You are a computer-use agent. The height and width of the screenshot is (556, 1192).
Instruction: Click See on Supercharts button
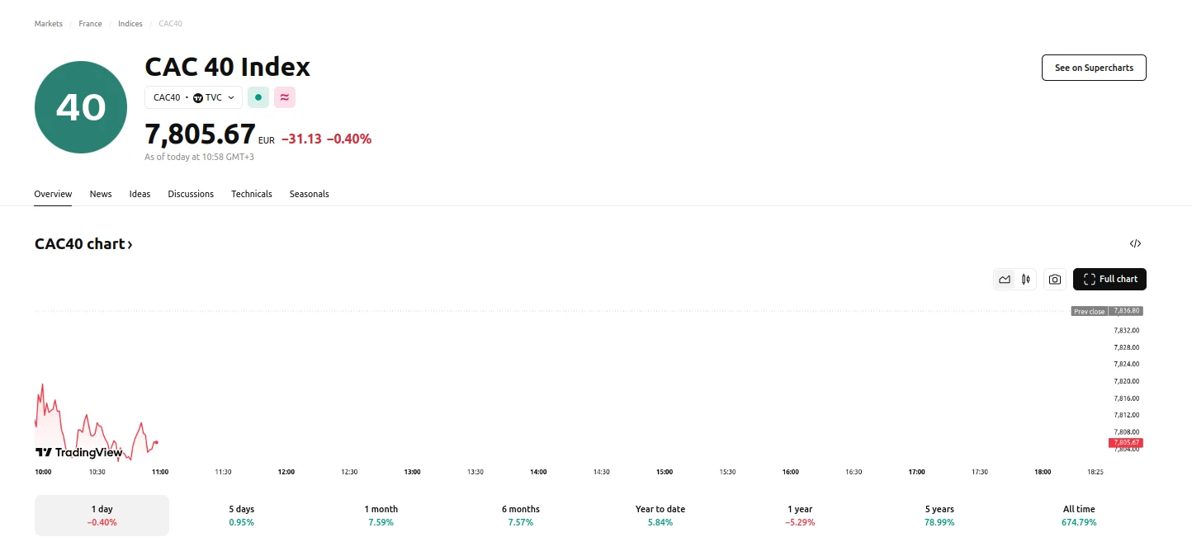pos(1094,68)
